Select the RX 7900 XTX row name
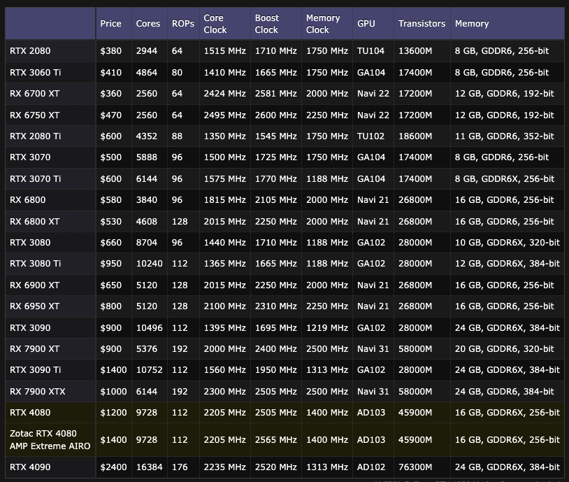 37,392
